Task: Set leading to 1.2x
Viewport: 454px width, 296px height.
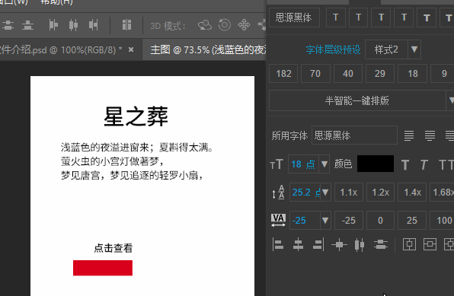Action: coord(380,192)
